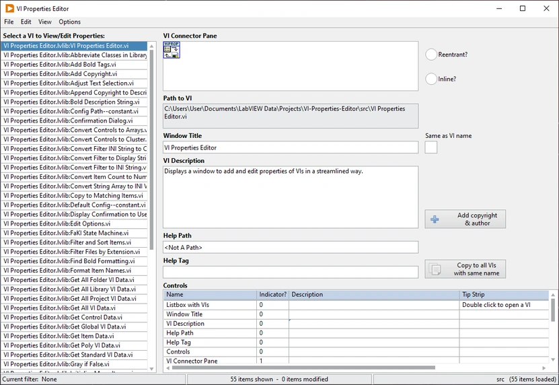Select 'Filter and Sort Items.vi' in VI list
The height and width of the screenshot is (385, 559).
click(74, 242)
